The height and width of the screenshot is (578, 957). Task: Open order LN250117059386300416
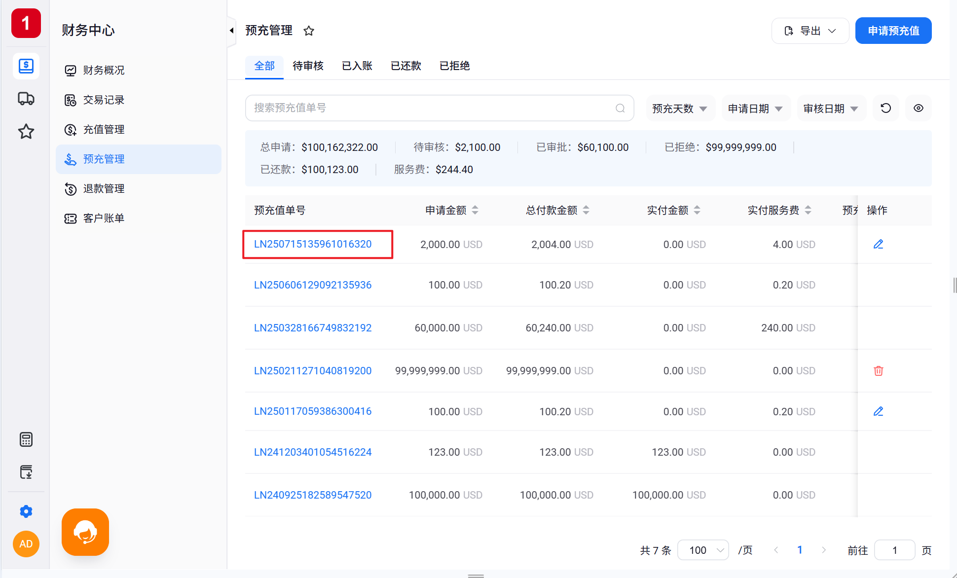click(313, 411)
